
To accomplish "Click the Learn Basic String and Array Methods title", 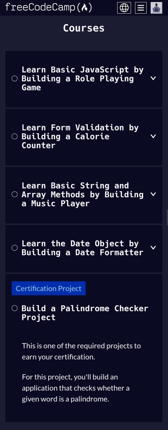I will tap(82, 194).
